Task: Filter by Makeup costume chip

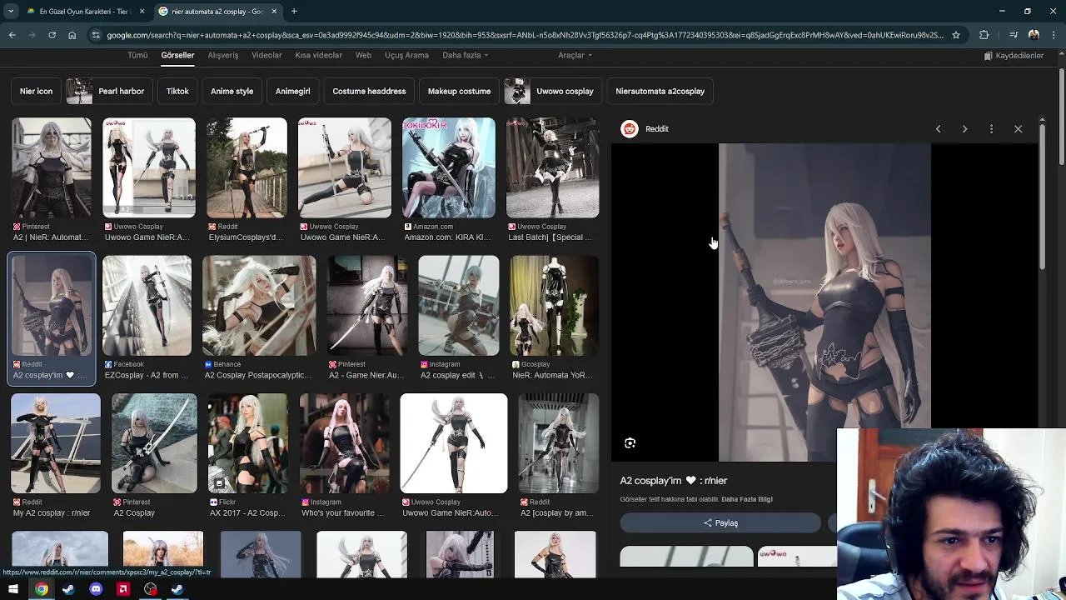Action: 459,91
